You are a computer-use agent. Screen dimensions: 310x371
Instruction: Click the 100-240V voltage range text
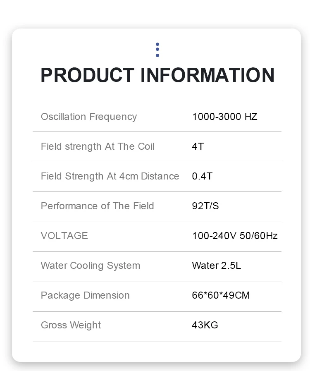(214, 236)
